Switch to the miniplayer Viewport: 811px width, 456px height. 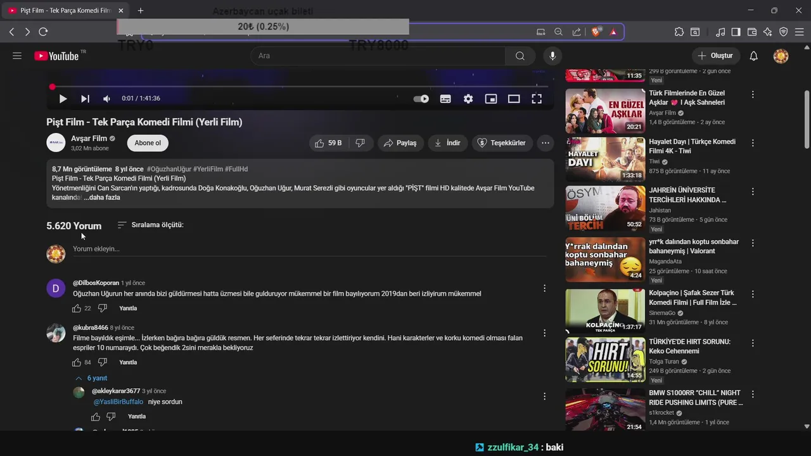[x=491, y=99]
